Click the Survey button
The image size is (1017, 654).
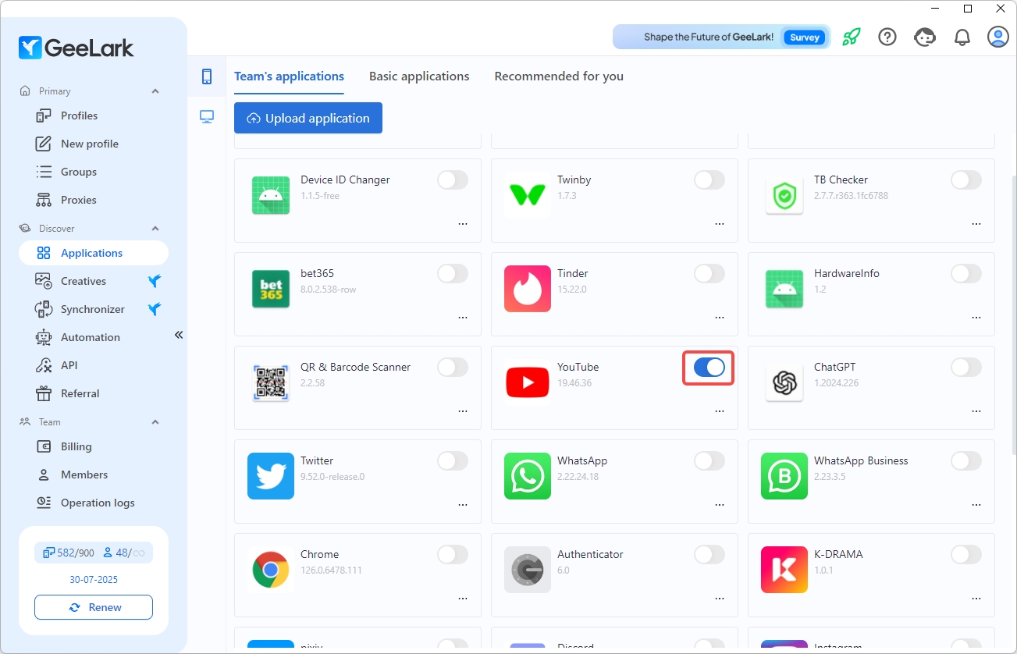(805, 37)
